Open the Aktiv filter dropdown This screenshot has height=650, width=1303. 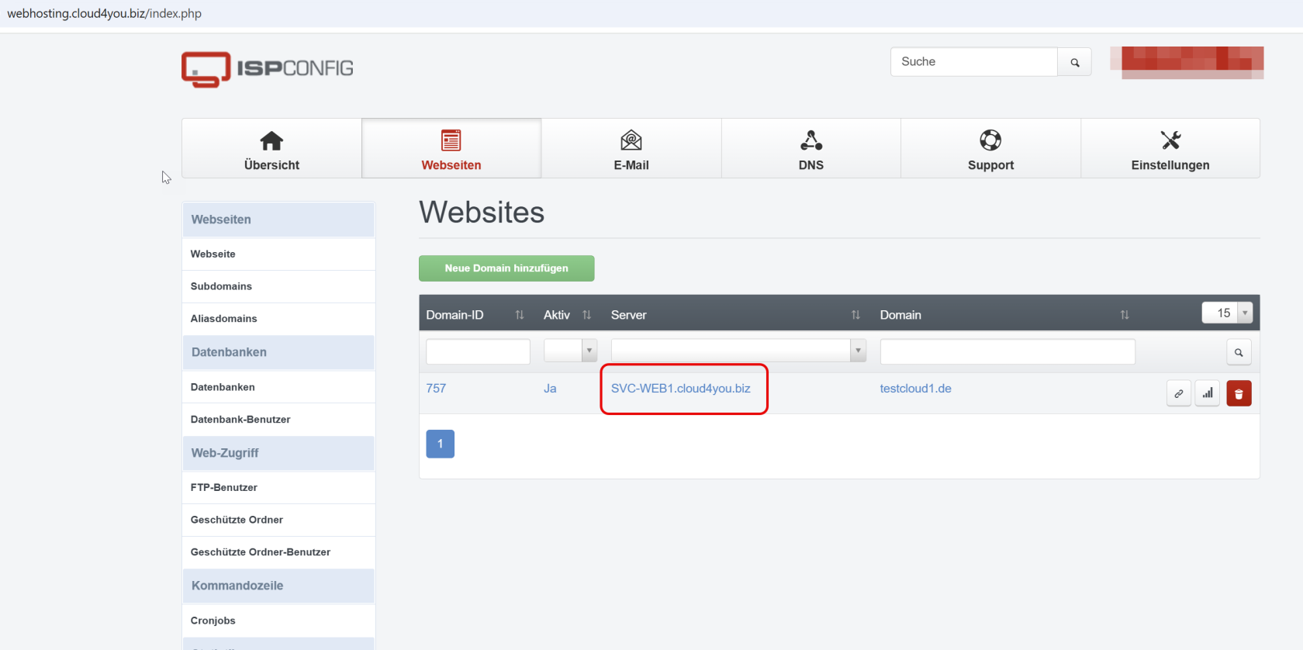pos(570,351)
